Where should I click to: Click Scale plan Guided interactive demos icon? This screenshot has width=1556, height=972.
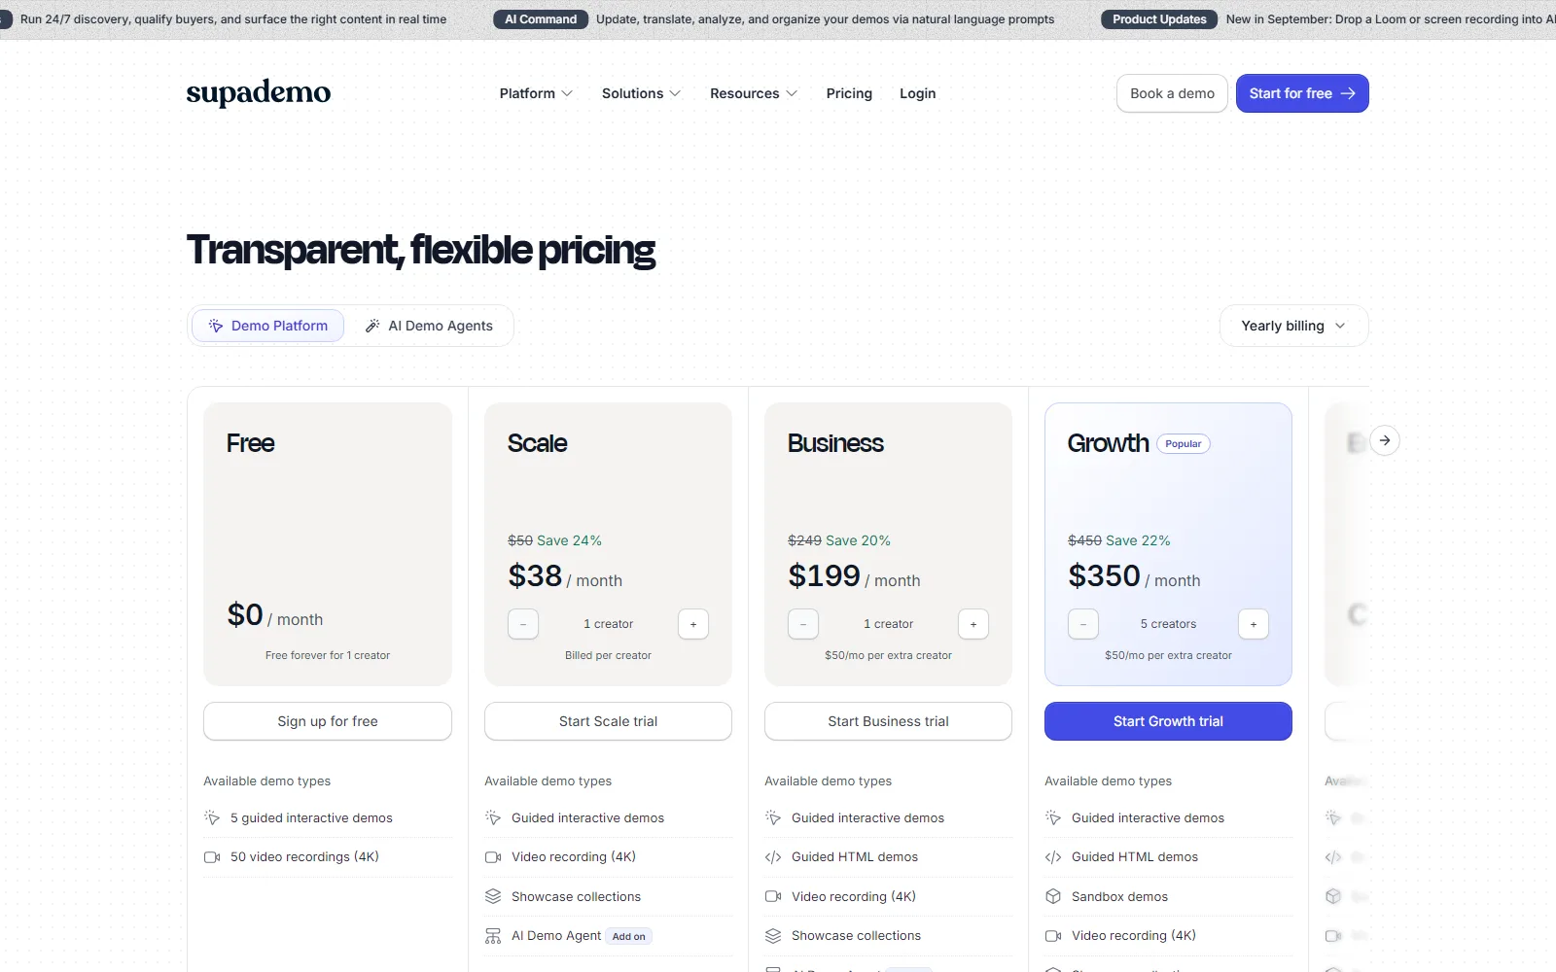(493, 817)
